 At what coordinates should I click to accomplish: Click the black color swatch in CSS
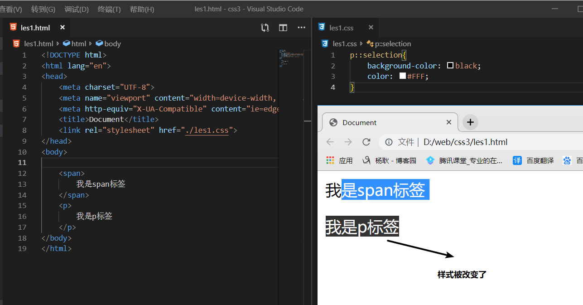[450, 66]
